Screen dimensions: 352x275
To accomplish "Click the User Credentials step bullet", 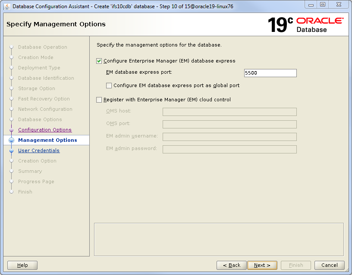I will pos(12,150).
